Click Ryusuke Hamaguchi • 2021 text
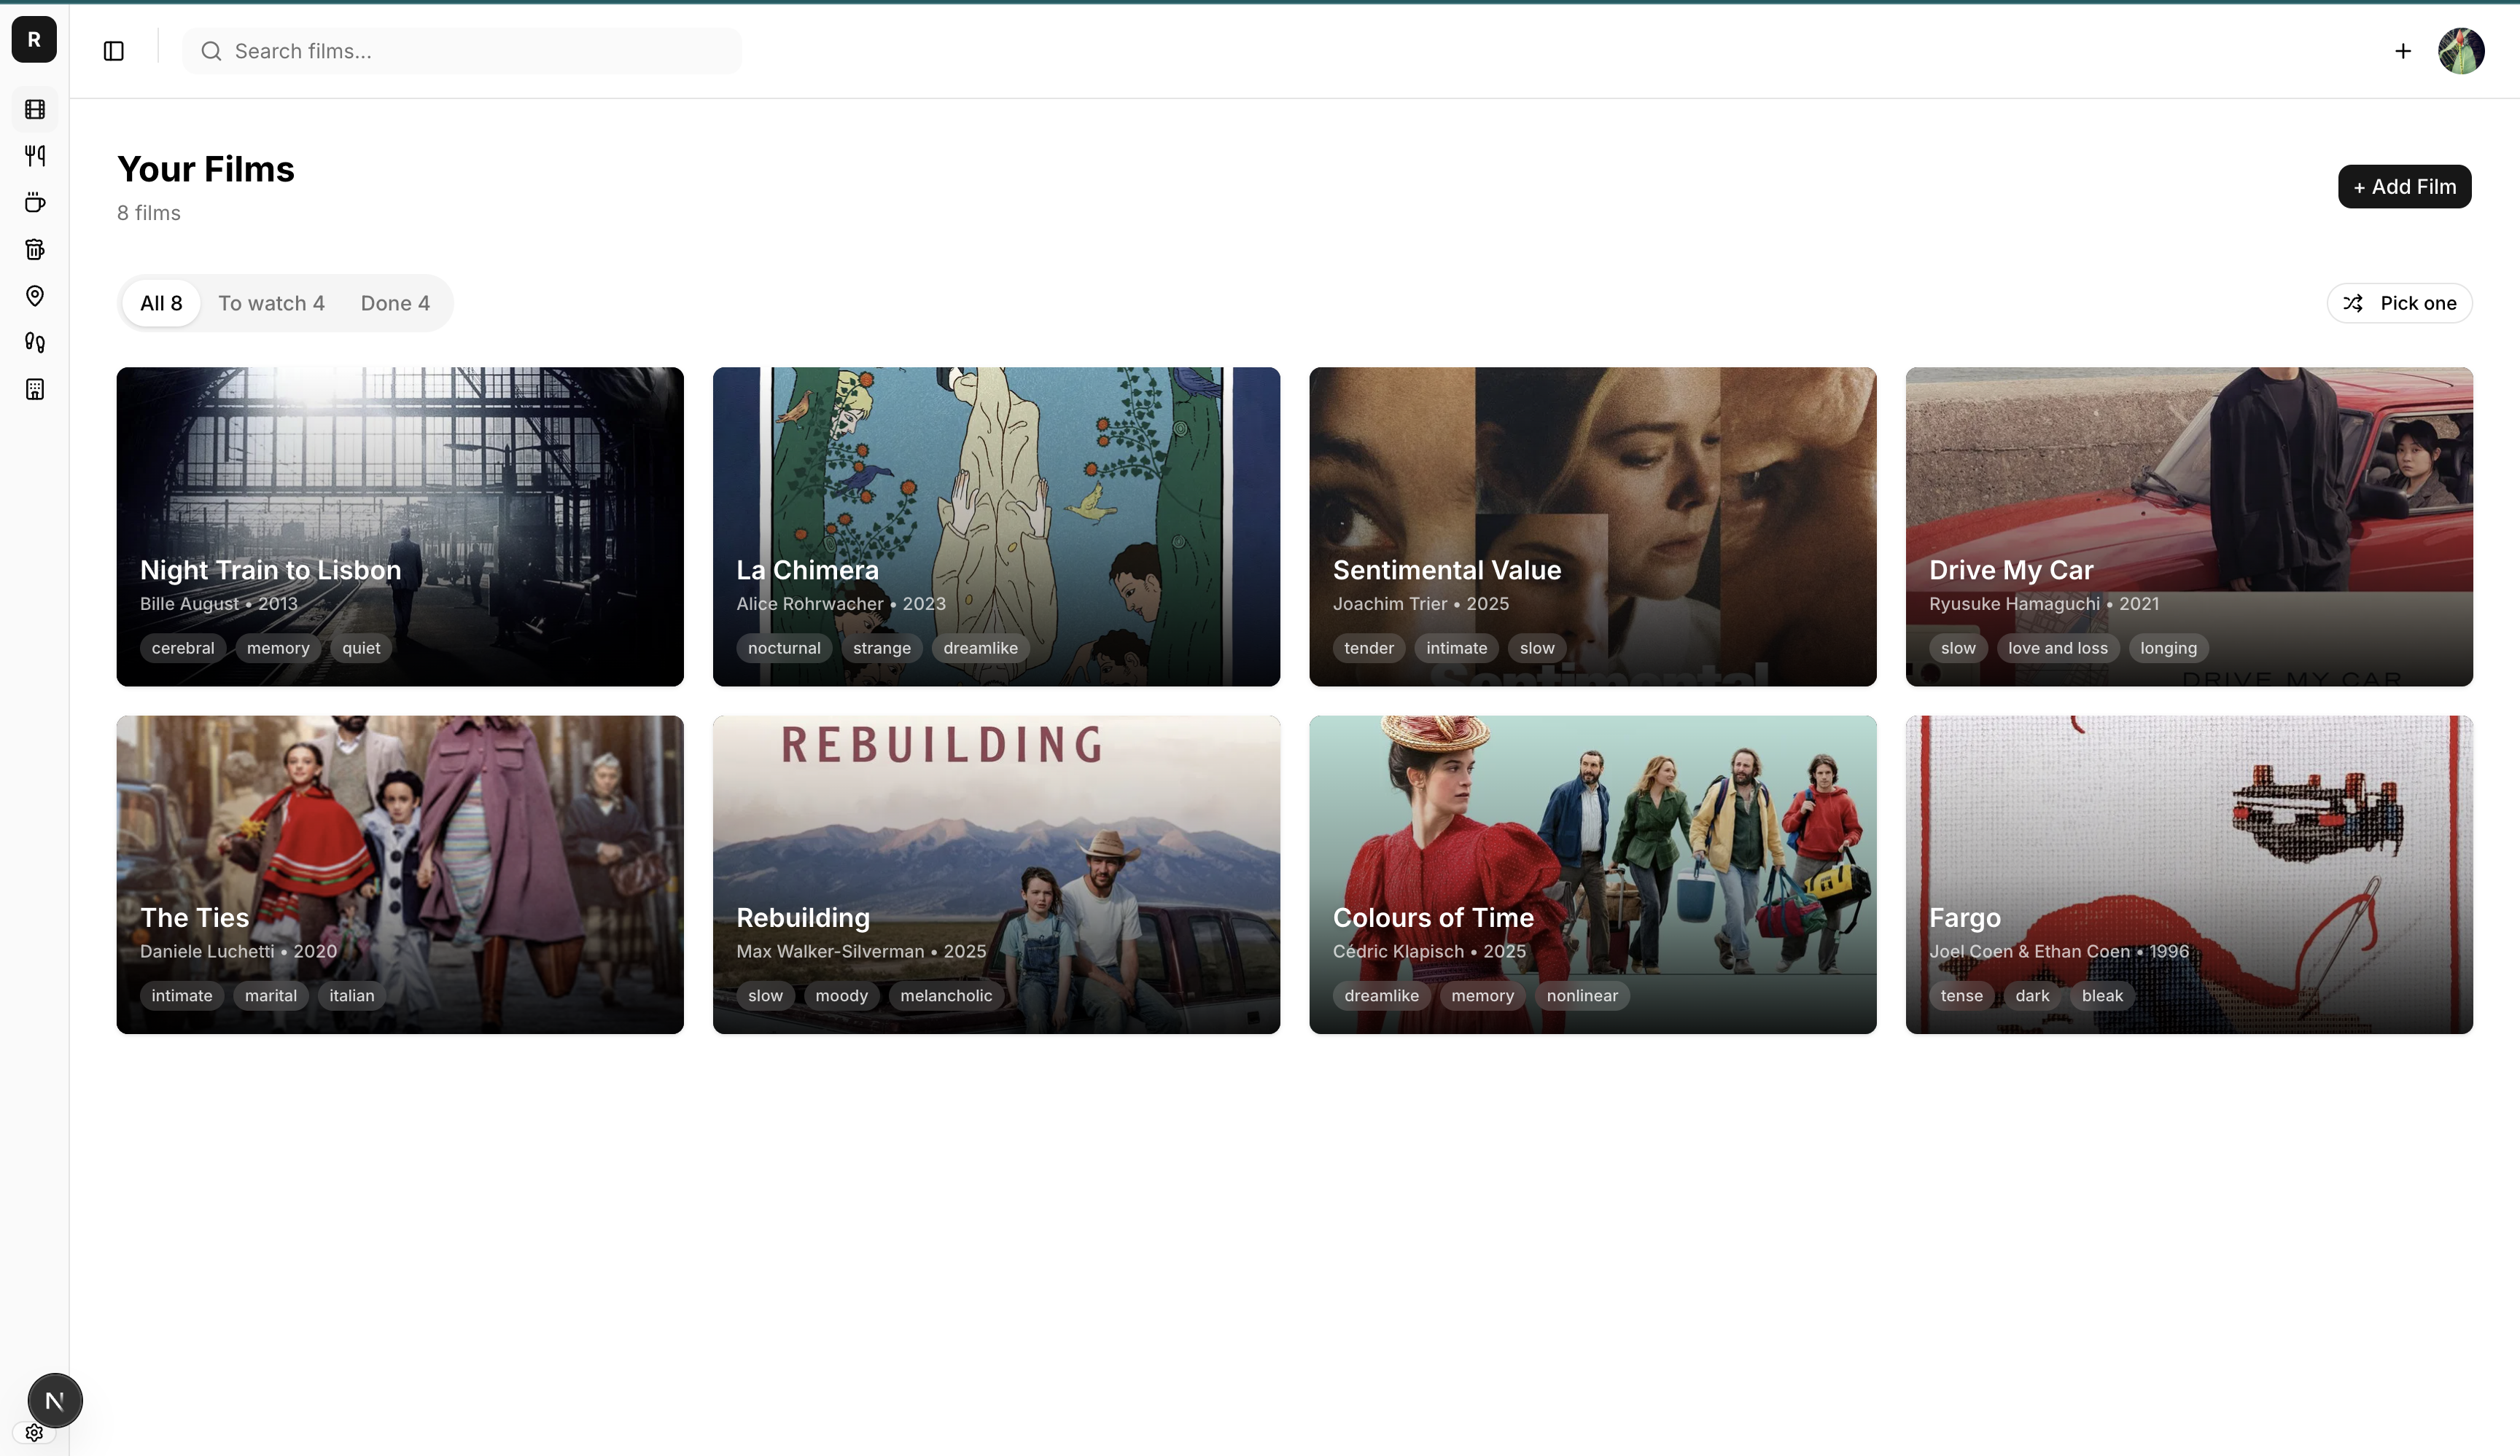The width and height of the screenshot is (2520, 1456). [x=2044, y=603]
